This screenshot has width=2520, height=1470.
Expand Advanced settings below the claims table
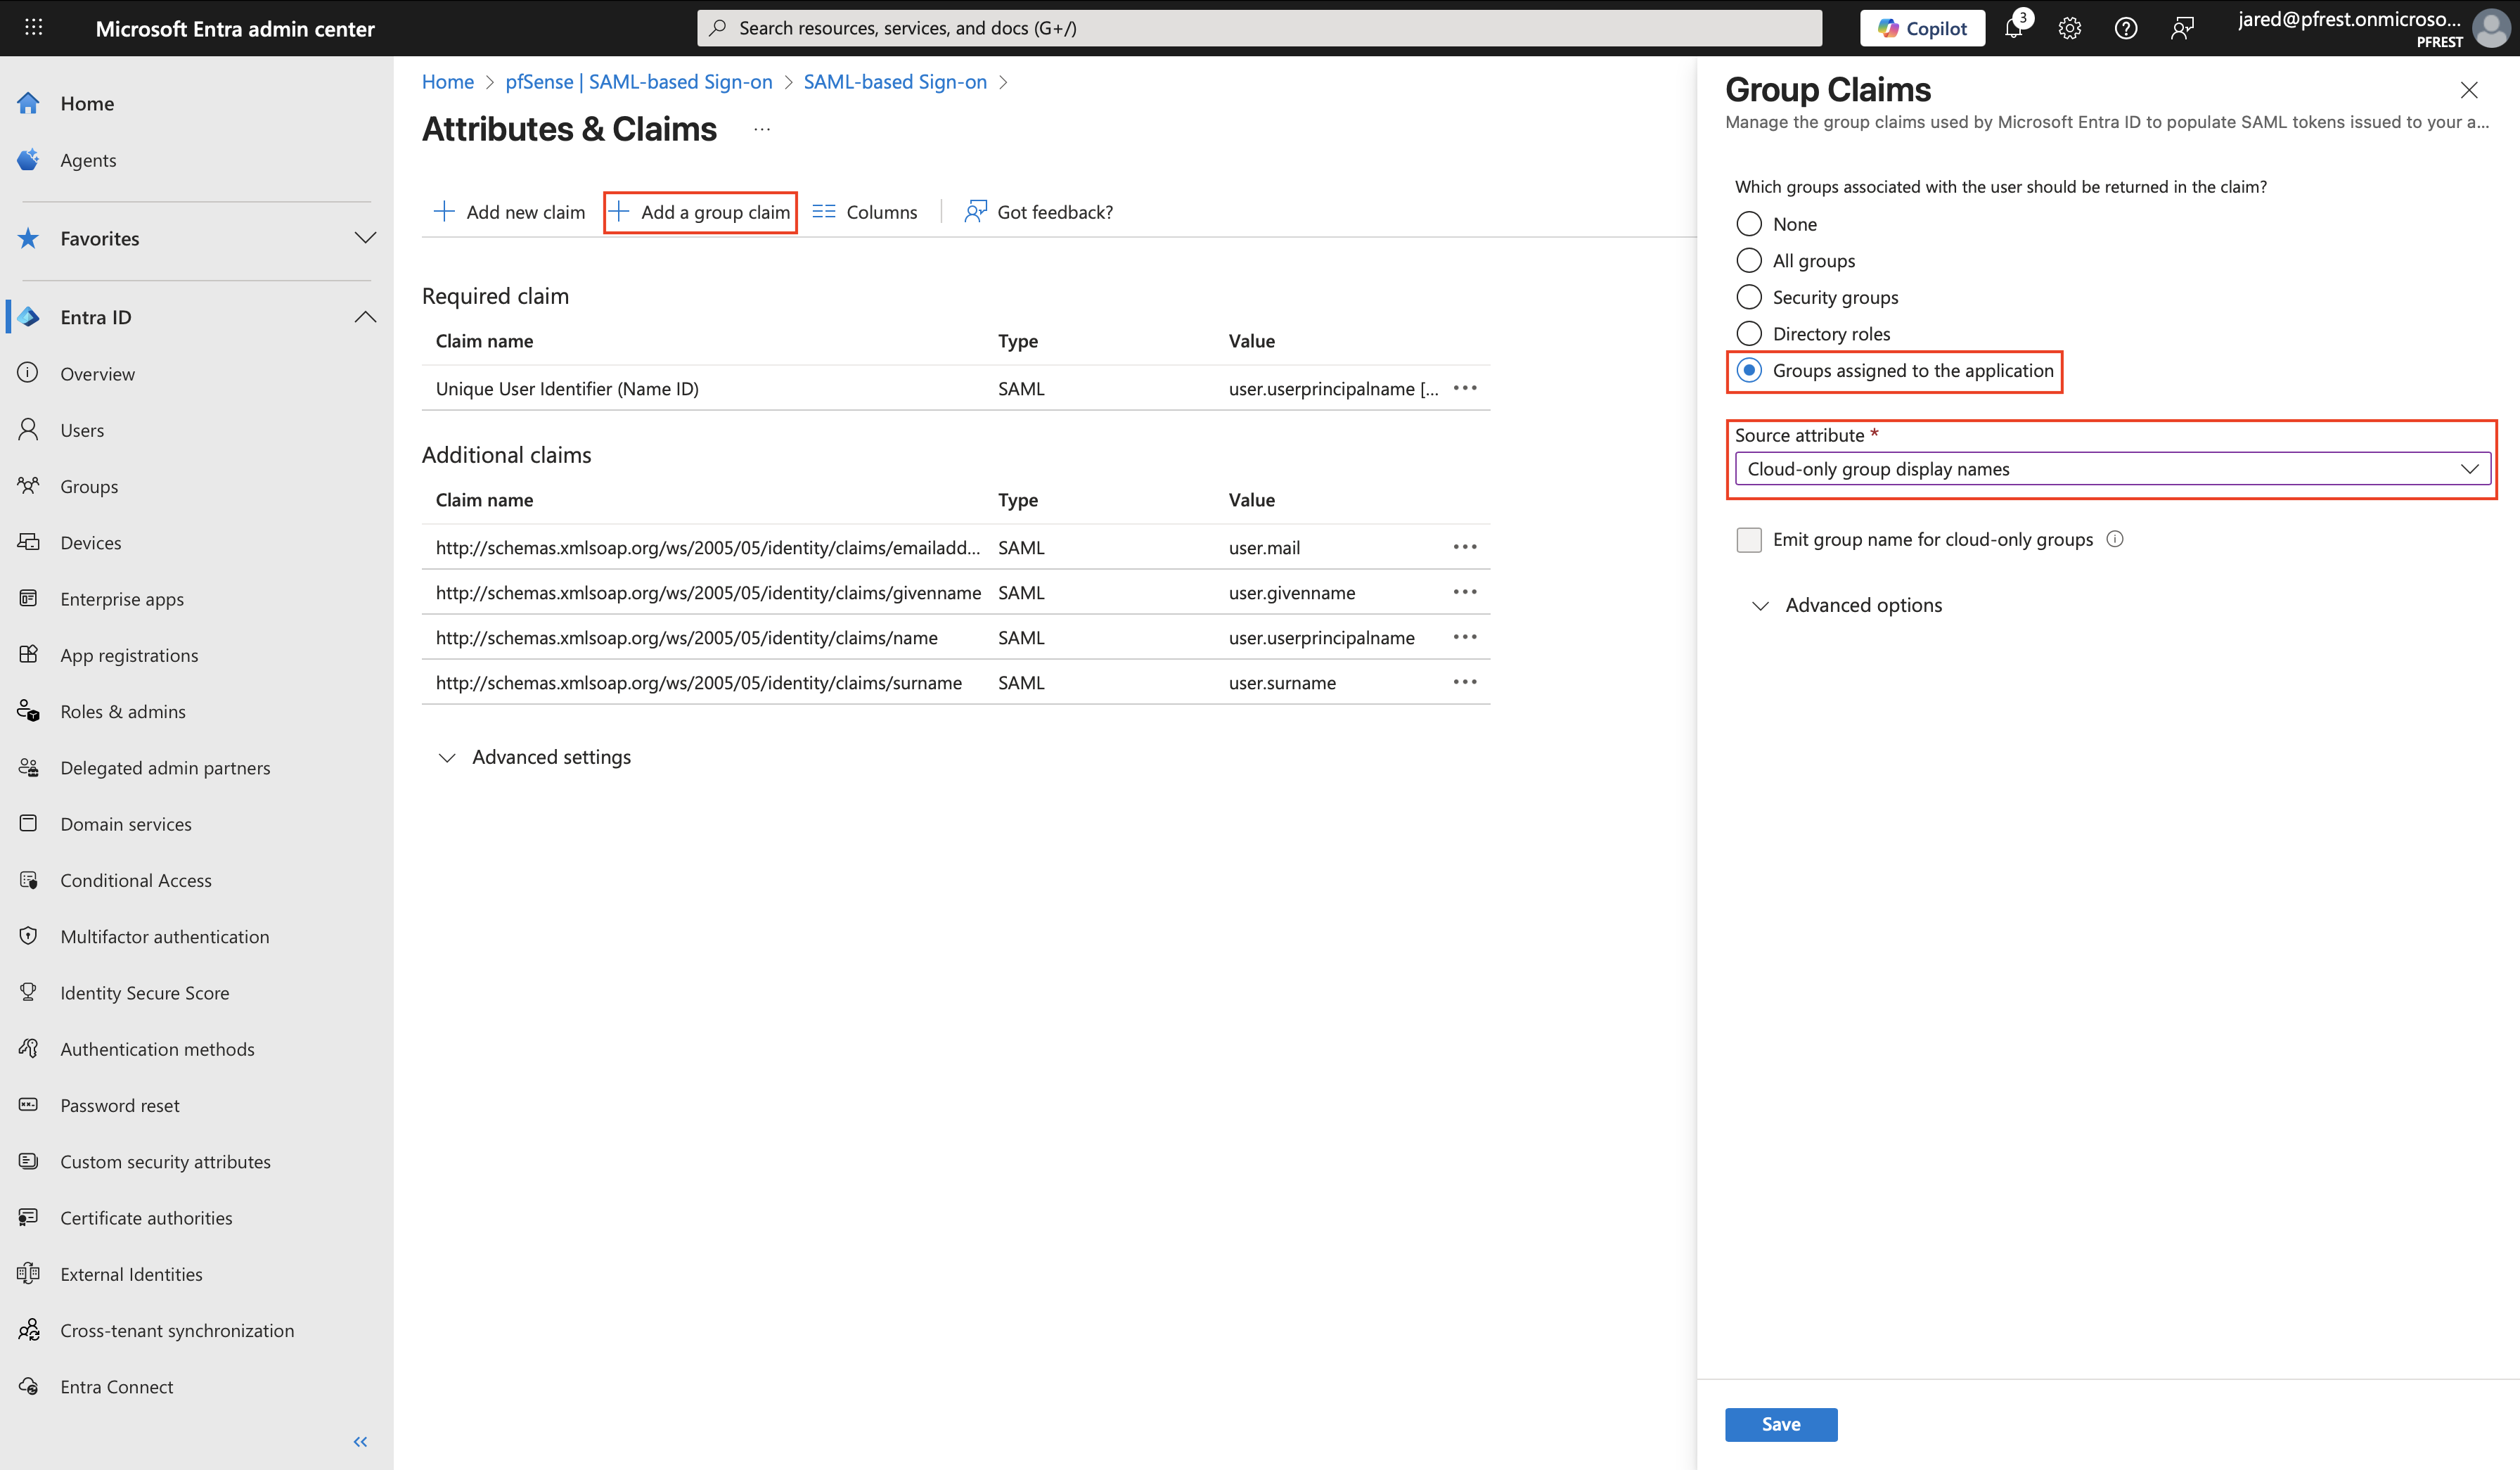550,757
